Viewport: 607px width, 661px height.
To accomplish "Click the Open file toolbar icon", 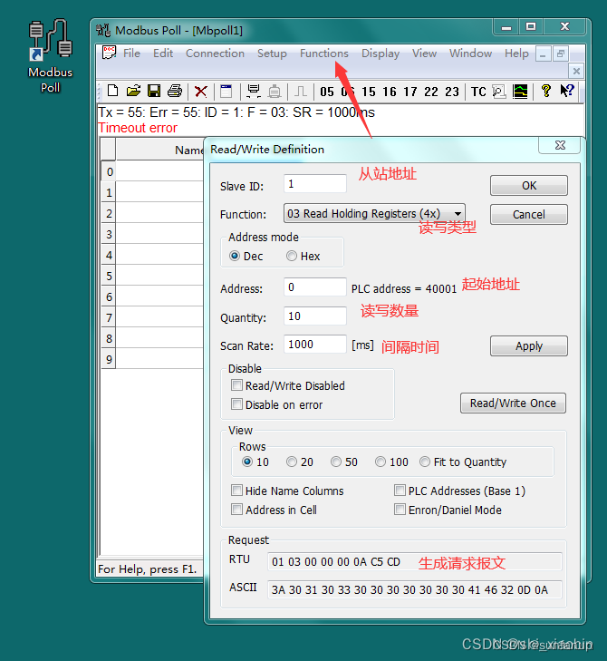I will click(133, 91).
